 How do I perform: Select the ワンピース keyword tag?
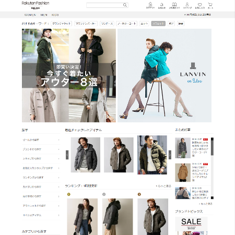[107, 23]
